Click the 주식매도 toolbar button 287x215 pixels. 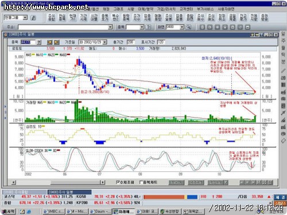tap(211, 18)
